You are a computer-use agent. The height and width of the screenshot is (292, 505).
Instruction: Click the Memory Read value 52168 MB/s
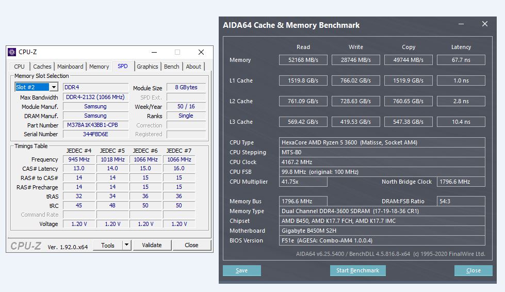(303, 60)
